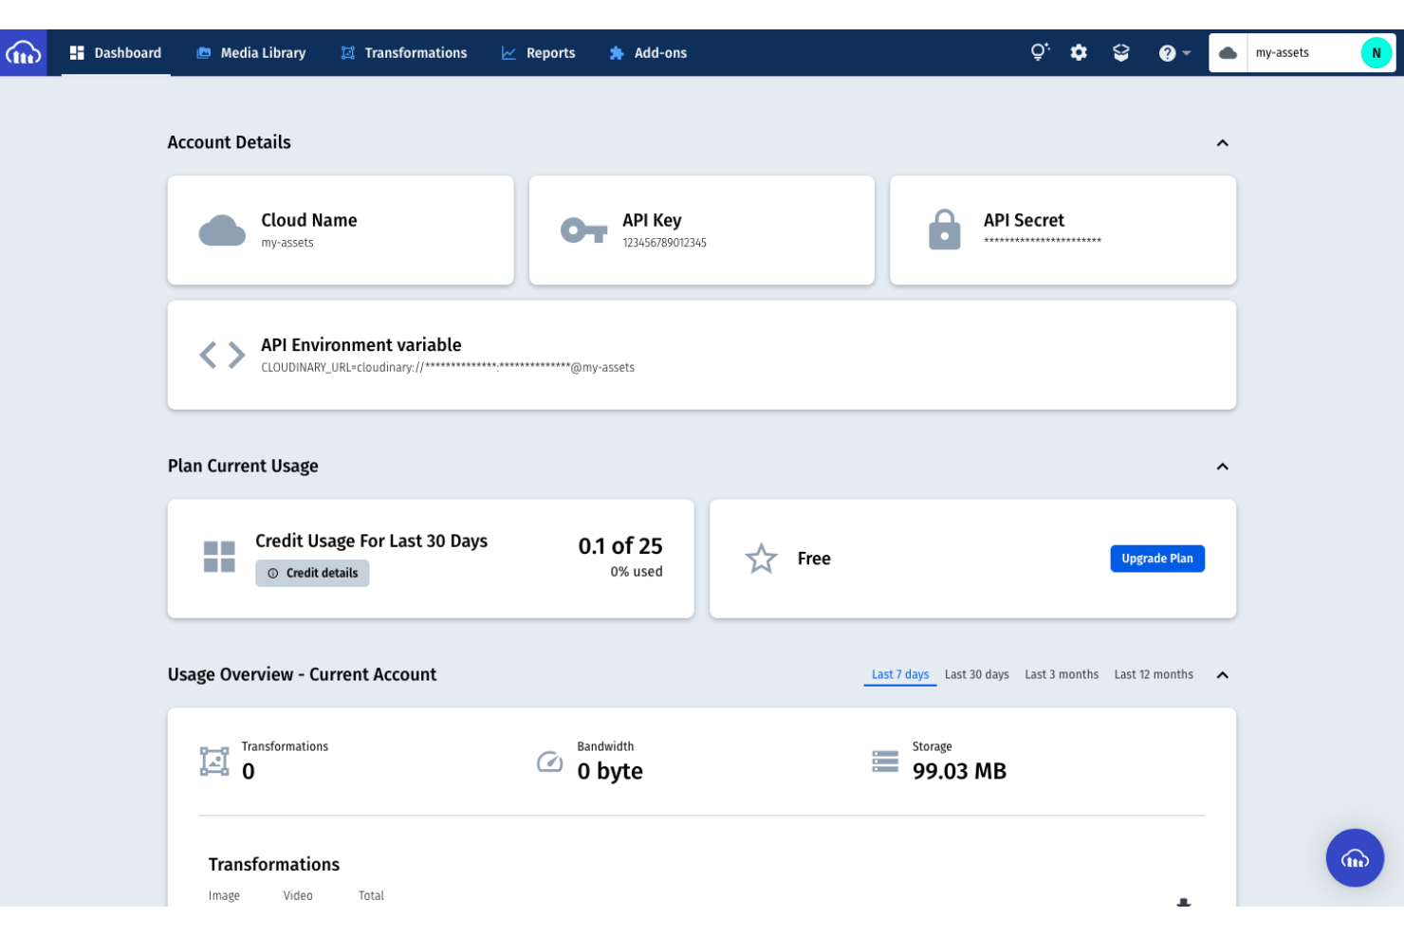This screenshot has width=1404, height=936.
Task: Select the Last 12 months range
Action: coord(1154,674)
